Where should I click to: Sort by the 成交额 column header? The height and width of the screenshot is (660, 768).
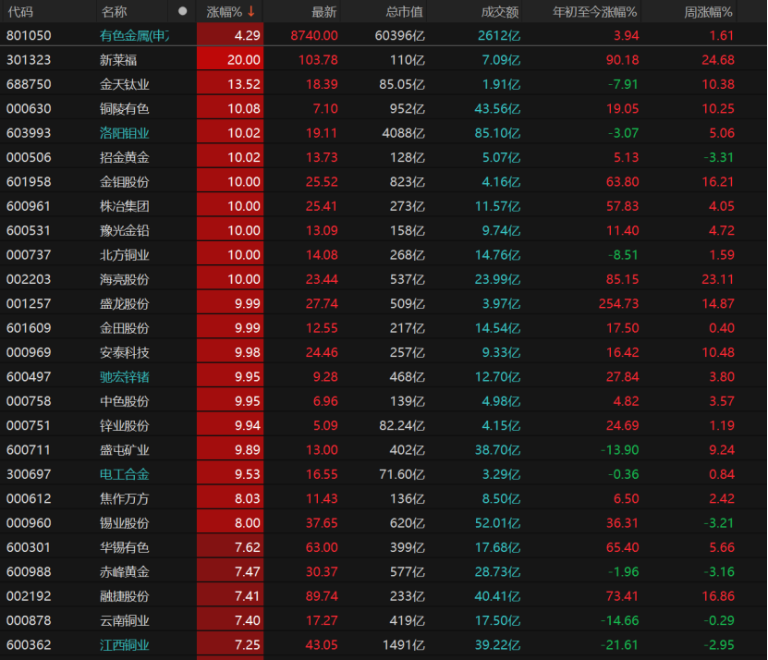[x=500, y=12]
